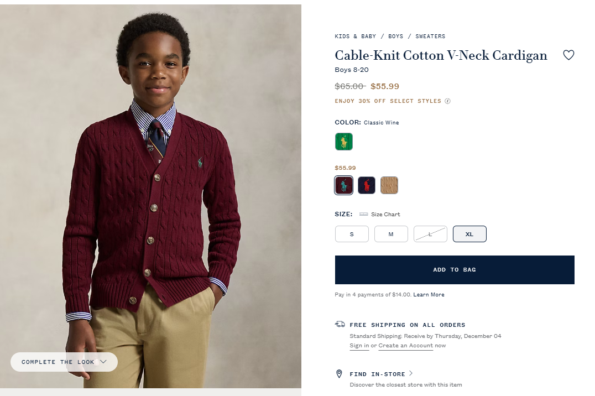Open the Learn More payments link

[x=429, y=295]
